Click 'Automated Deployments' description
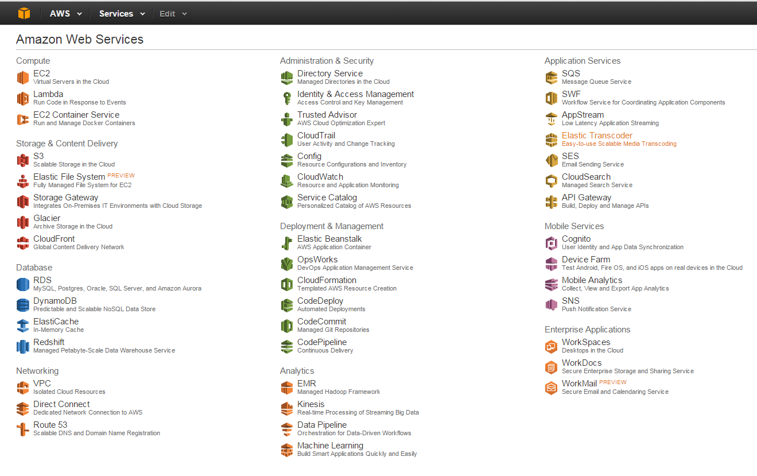 (x=331, y=309)
